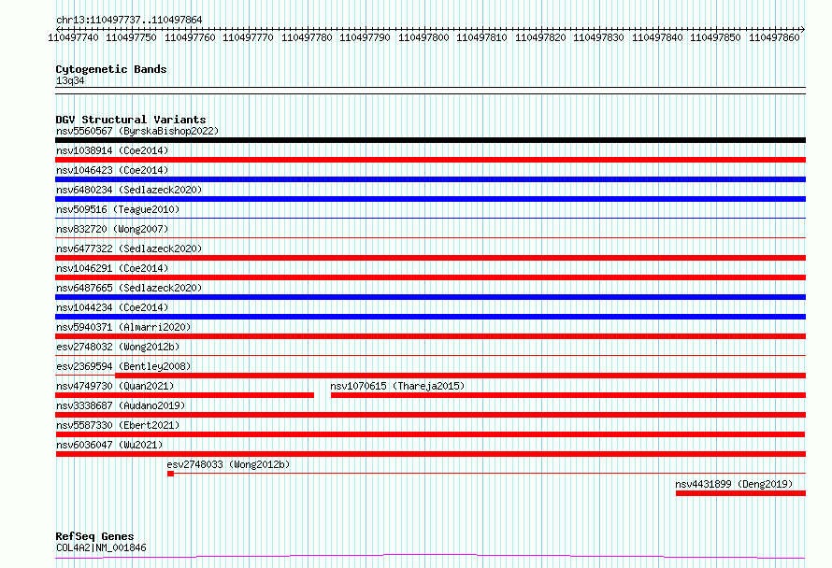Viewport: 832px width, 568px height.
Task: Open nsv6036047 (Wu2021) label
Action: [x=109, y=445]
